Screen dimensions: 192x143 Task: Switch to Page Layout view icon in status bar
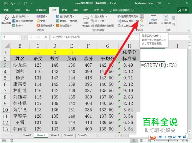point(141,140)
